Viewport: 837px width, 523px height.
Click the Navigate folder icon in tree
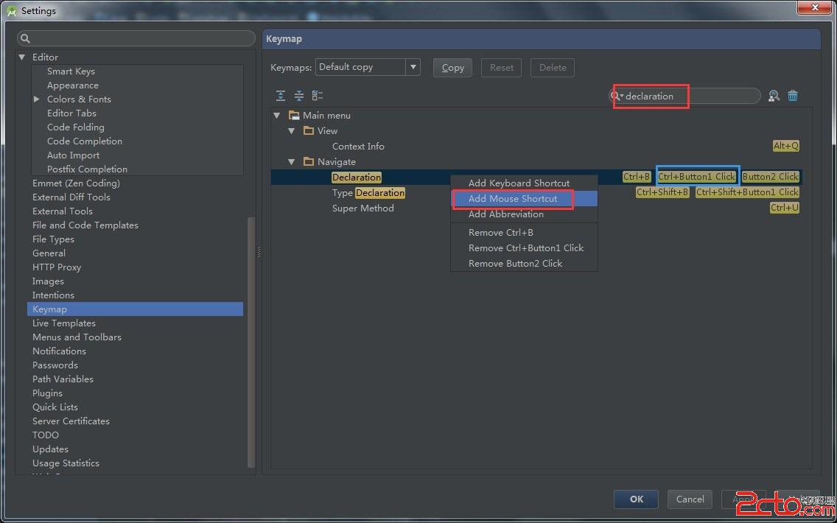pos(309,162)
